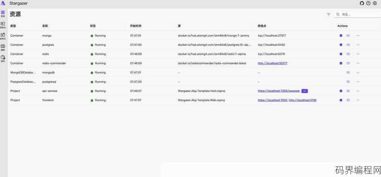View console logs for frontend
The height and width of the screenshot is (177, 381).
click(348, 100)
